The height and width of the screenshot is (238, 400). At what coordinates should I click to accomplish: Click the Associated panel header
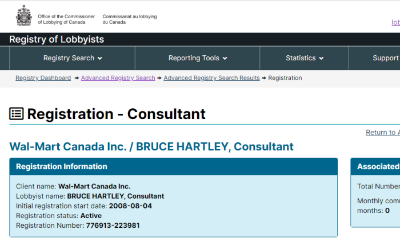(375, 167)
